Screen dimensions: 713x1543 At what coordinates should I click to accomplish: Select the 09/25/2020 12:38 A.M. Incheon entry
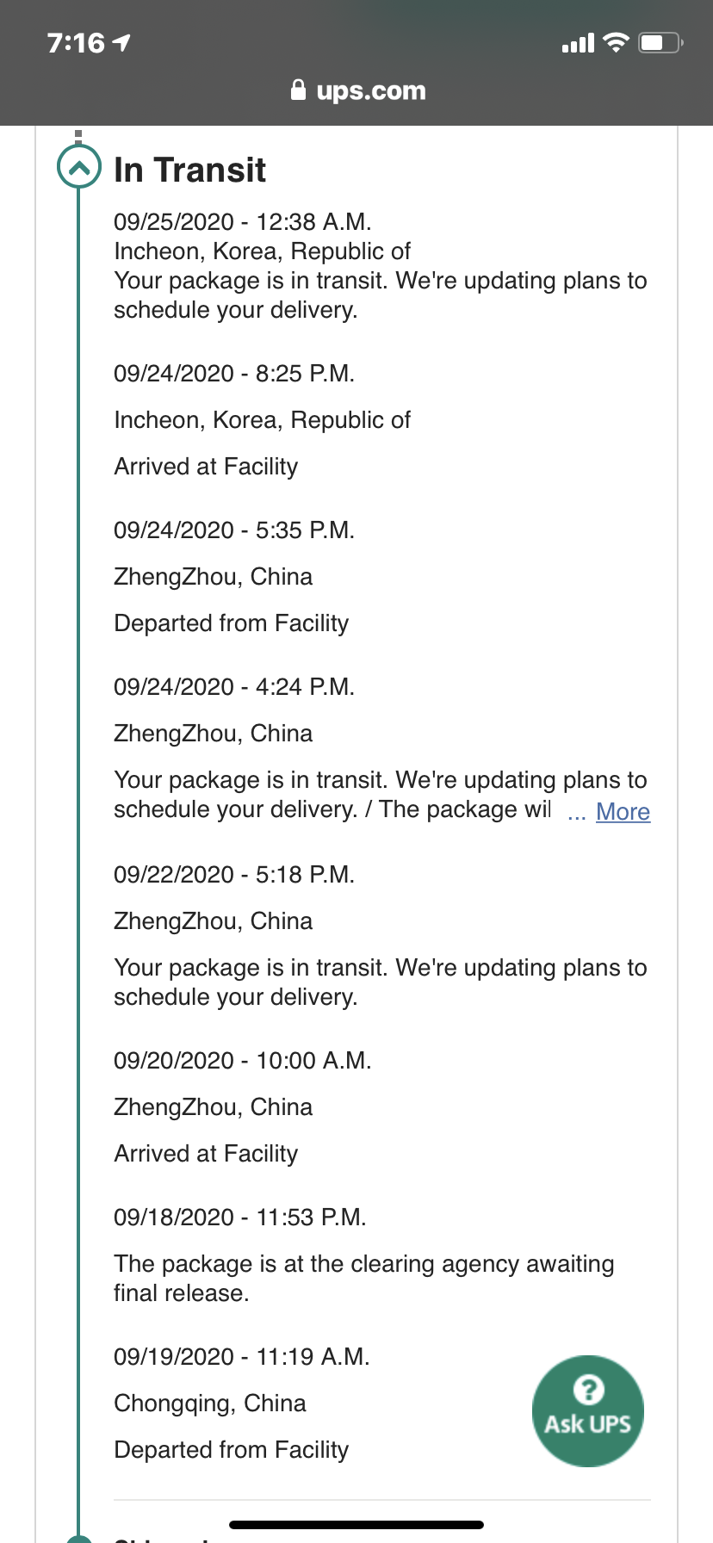click(x=381, y=266)
